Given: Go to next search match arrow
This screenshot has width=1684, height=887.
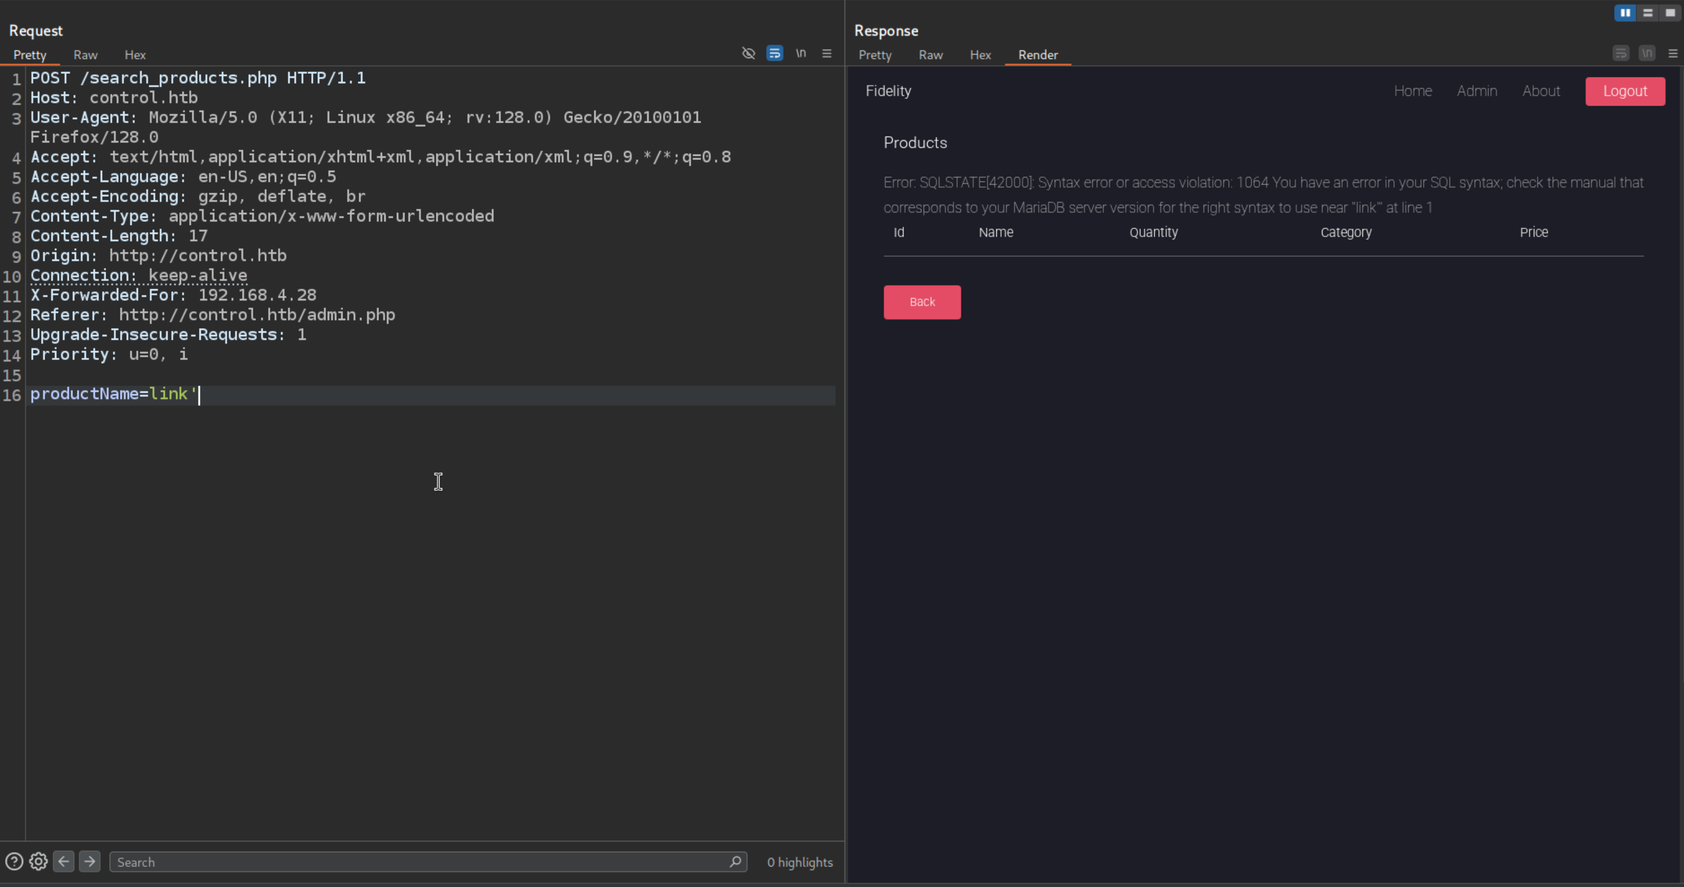Looking at the screenshot, I should [x=90, y=861].
